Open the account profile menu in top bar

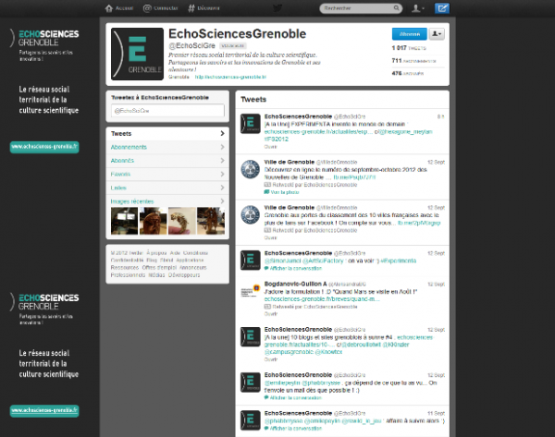pyautogui.click(x=417, y=8)
